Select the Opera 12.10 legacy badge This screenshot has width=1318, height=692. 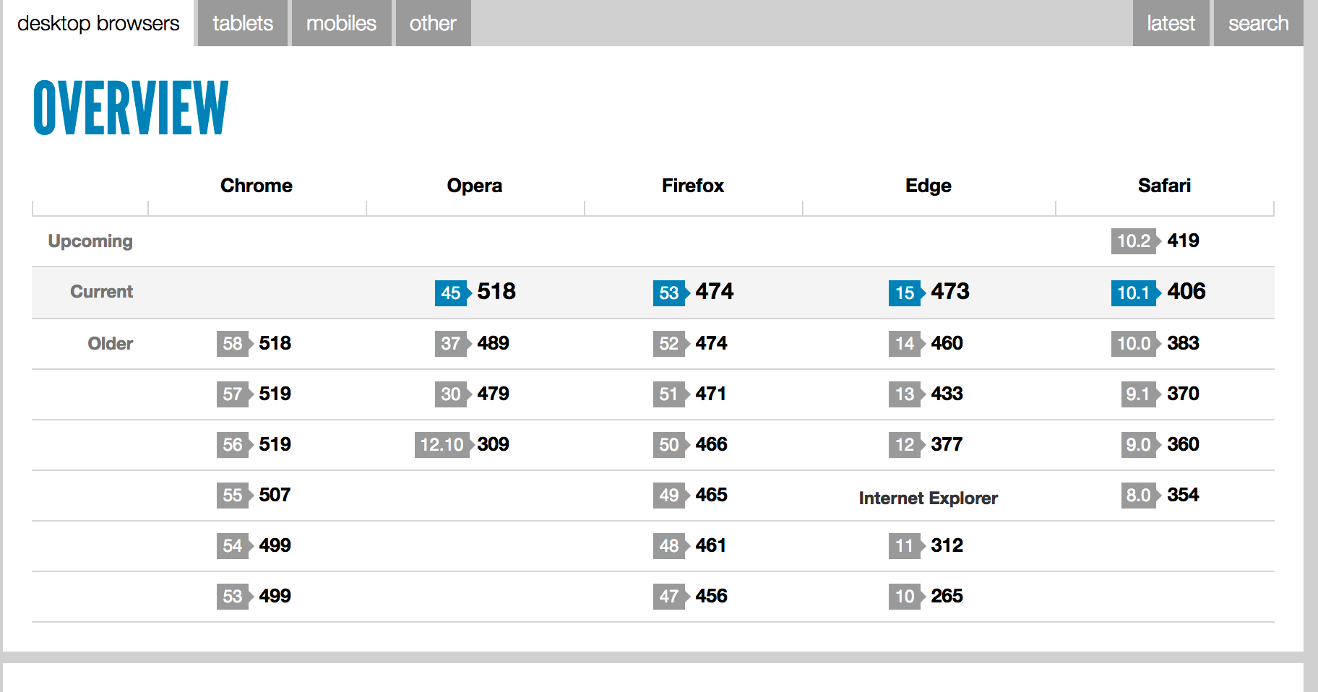point(442,445)
